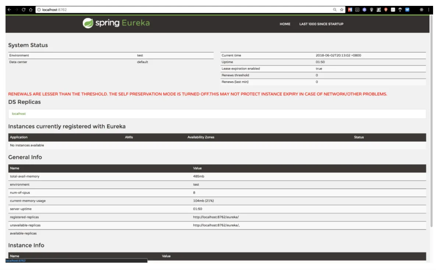
Task: Open the parachute extension icon
Action: click(x=400, y=10)
